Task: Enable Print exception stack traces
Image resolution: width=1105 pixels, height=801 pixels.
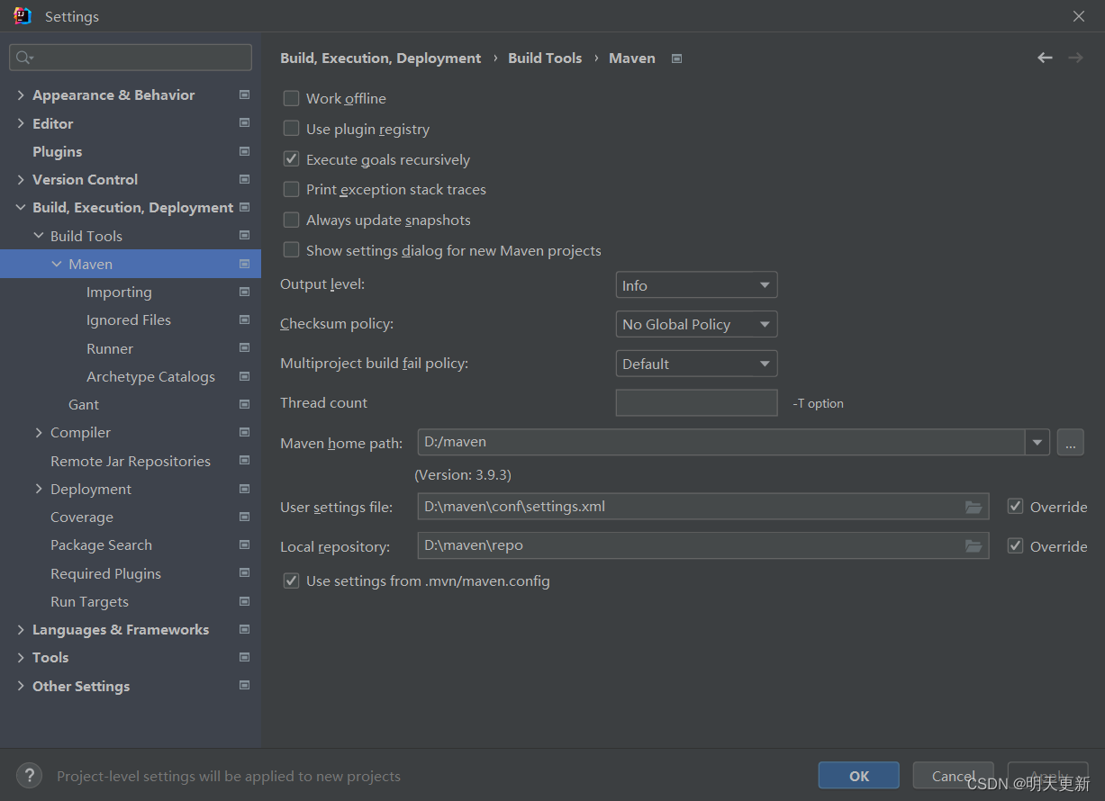Action: [291, 189]
